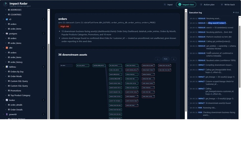Click the High risk badge
Viewport: 241px width, 149px height.
tap(65, 26)
